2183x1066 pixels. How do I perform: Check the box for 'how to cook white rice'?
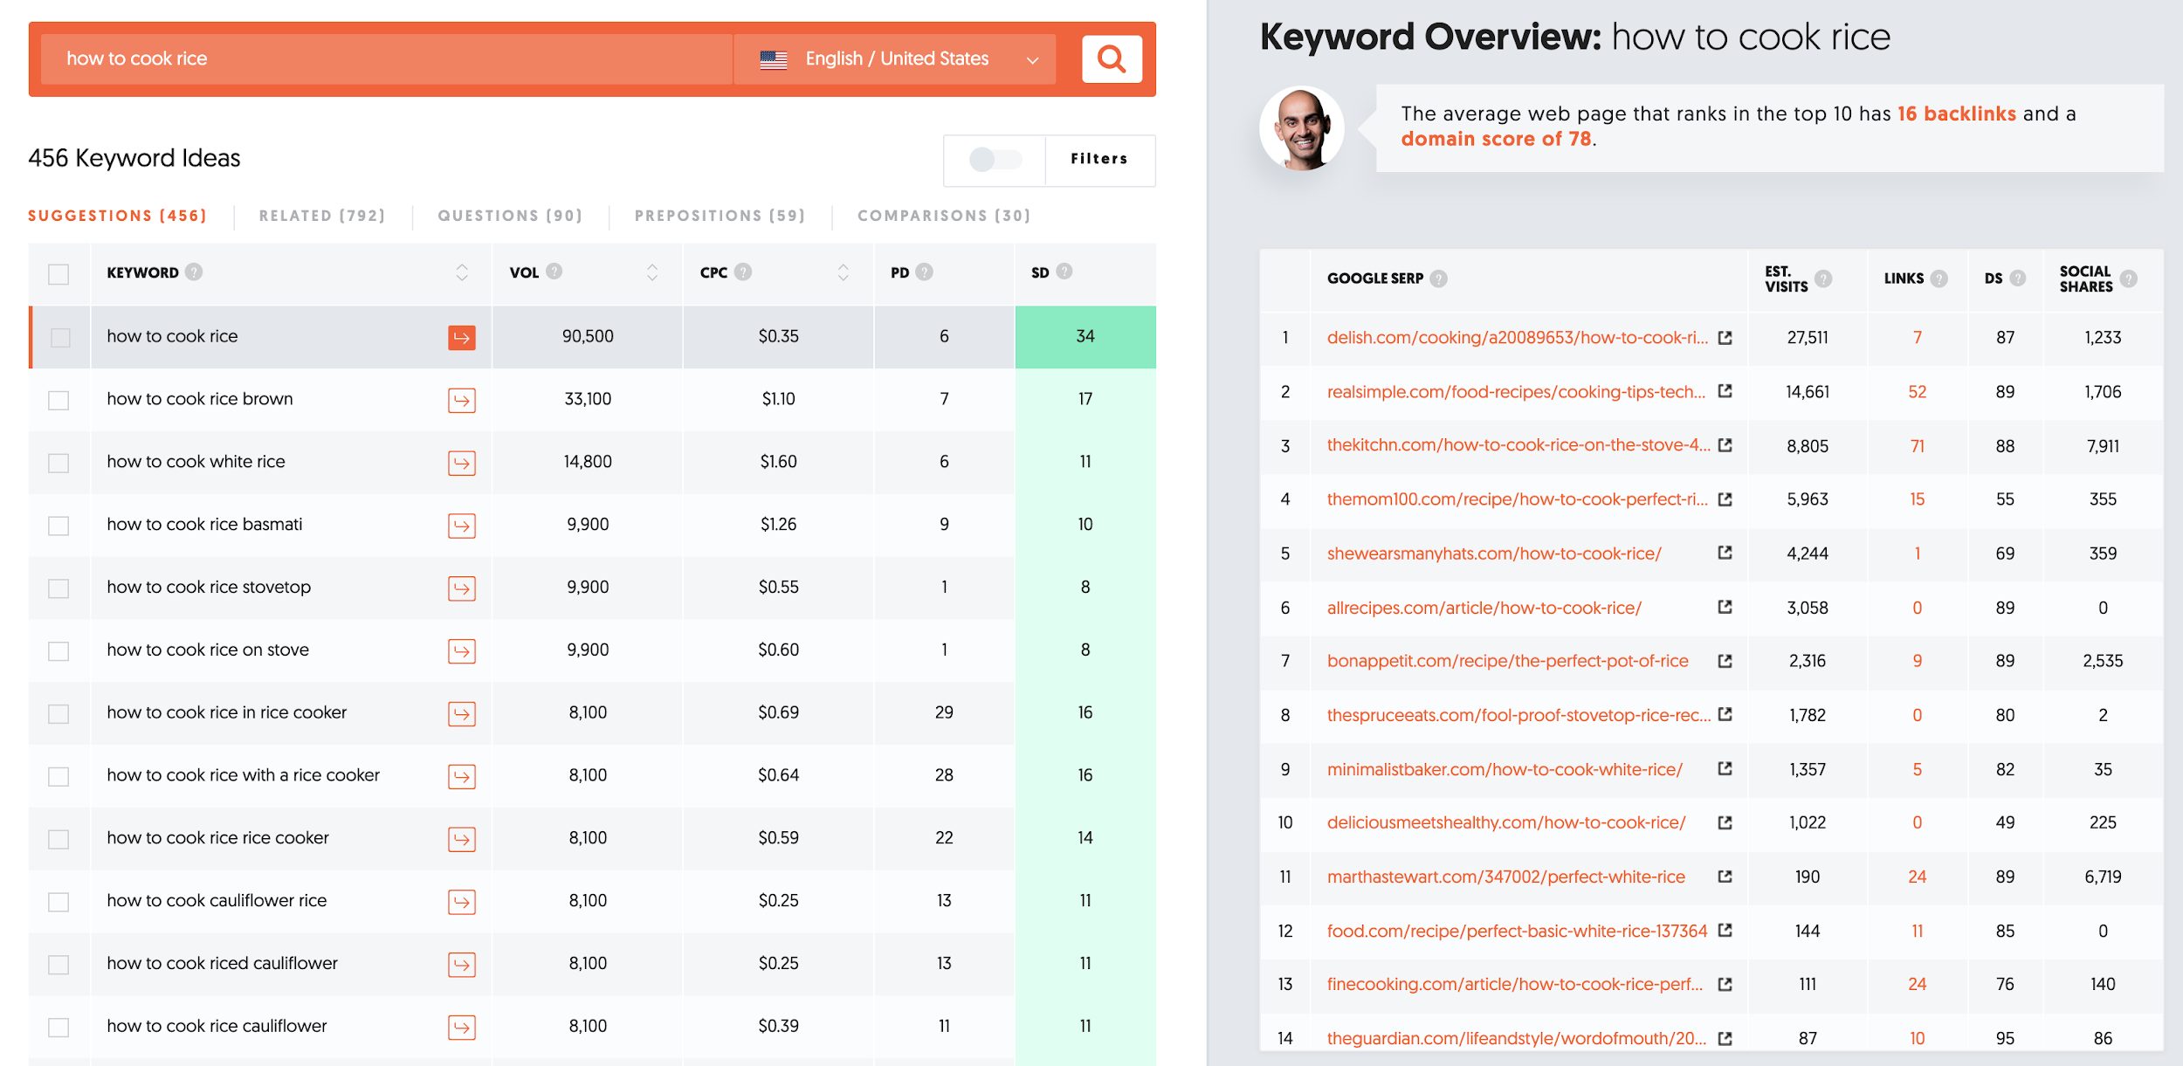coord(59,463)
